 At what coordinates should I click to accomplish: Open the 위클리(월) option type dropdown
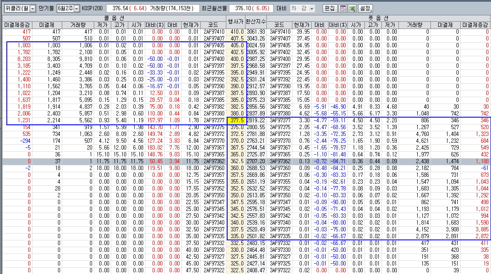tap(19, 9)
